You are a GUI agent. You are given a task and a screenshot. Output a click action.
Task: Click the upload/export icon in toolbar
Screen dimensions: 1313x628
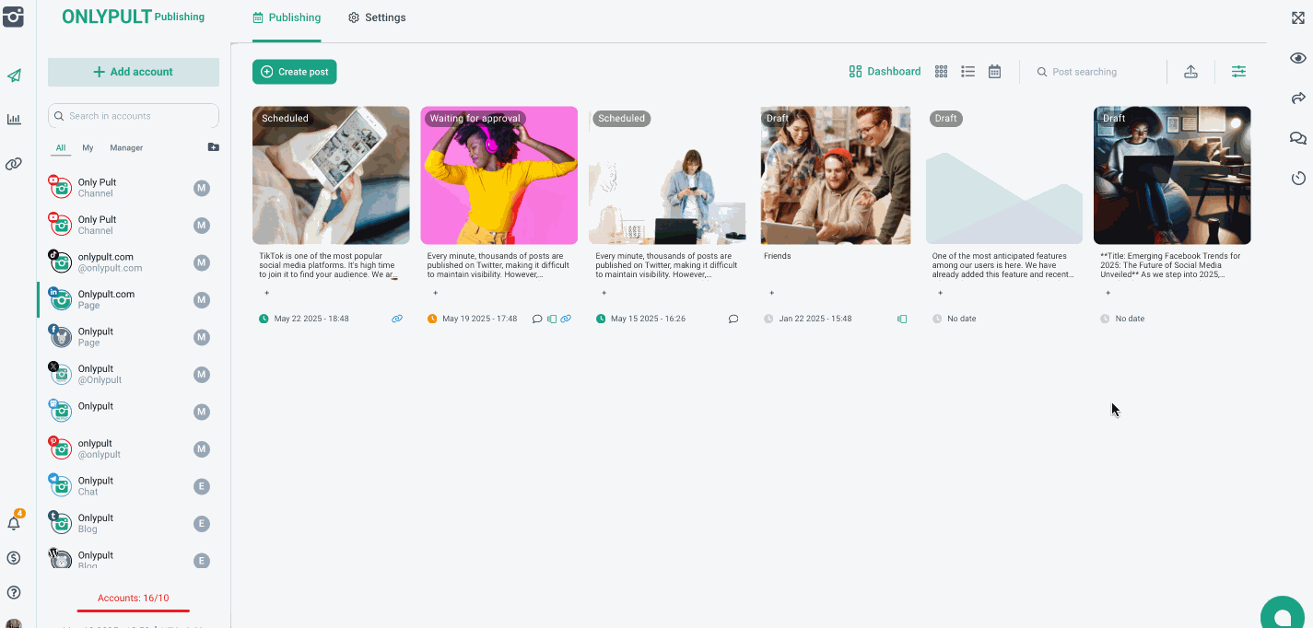coord(1190,72)
